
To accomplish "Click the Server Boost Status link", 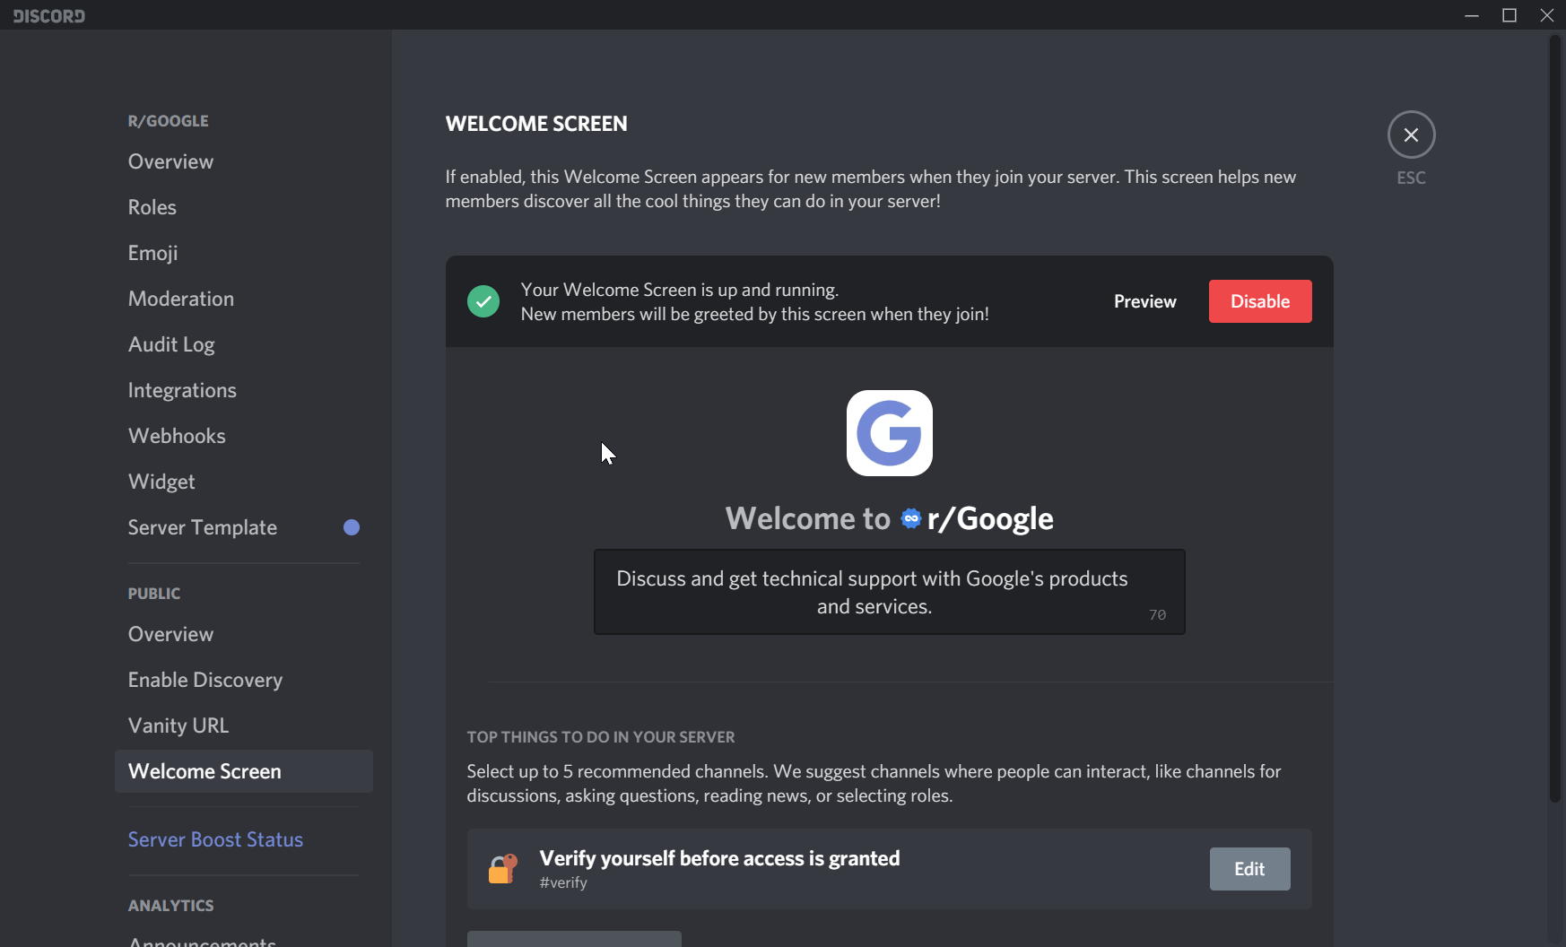I will pos(215,839).
